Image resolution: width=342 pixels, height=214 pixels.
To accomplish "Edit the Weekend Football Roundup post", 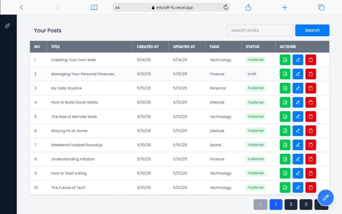I will (298, 145).
